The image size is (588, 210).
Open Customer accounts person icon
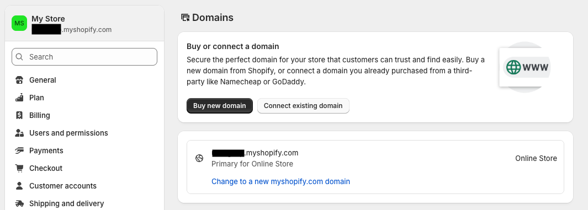(19, 186)
